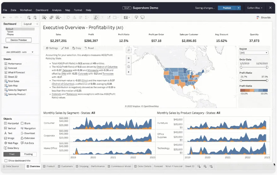This screenshot has height=175, width=277.
Task: Click the Ask Data object icon
Action: pyautogui.click(x=22, y=143)
